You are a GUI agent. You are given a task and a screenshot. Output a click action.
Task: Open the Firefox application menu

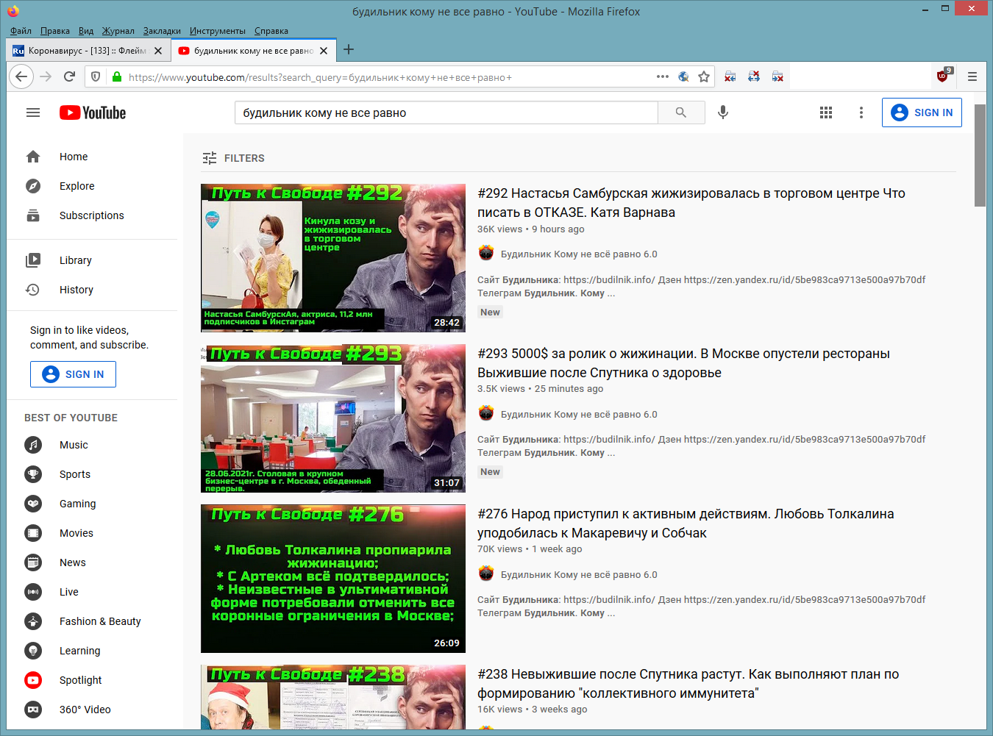coord(972,76)
